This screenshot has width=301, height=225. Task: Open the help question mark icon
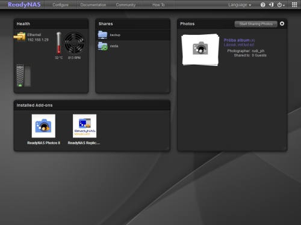[x=262, y=5]
